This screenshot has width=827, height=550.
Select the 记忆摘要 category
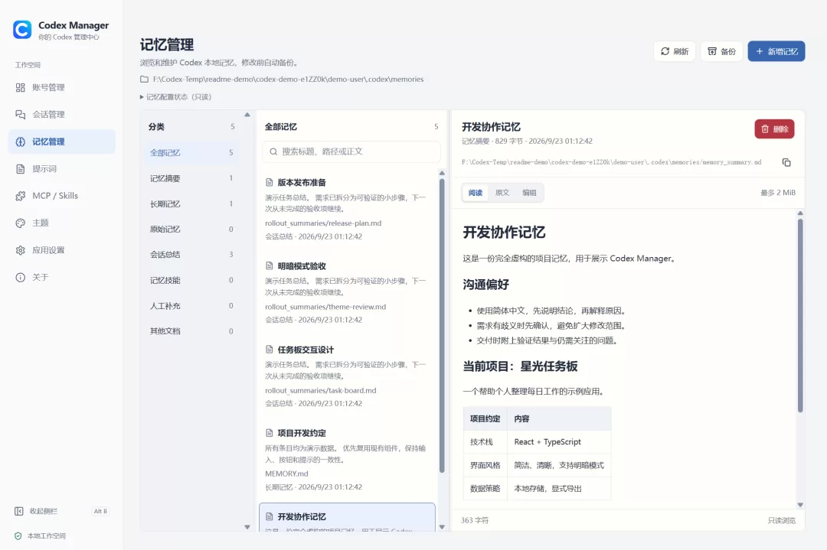click(191, 178)
